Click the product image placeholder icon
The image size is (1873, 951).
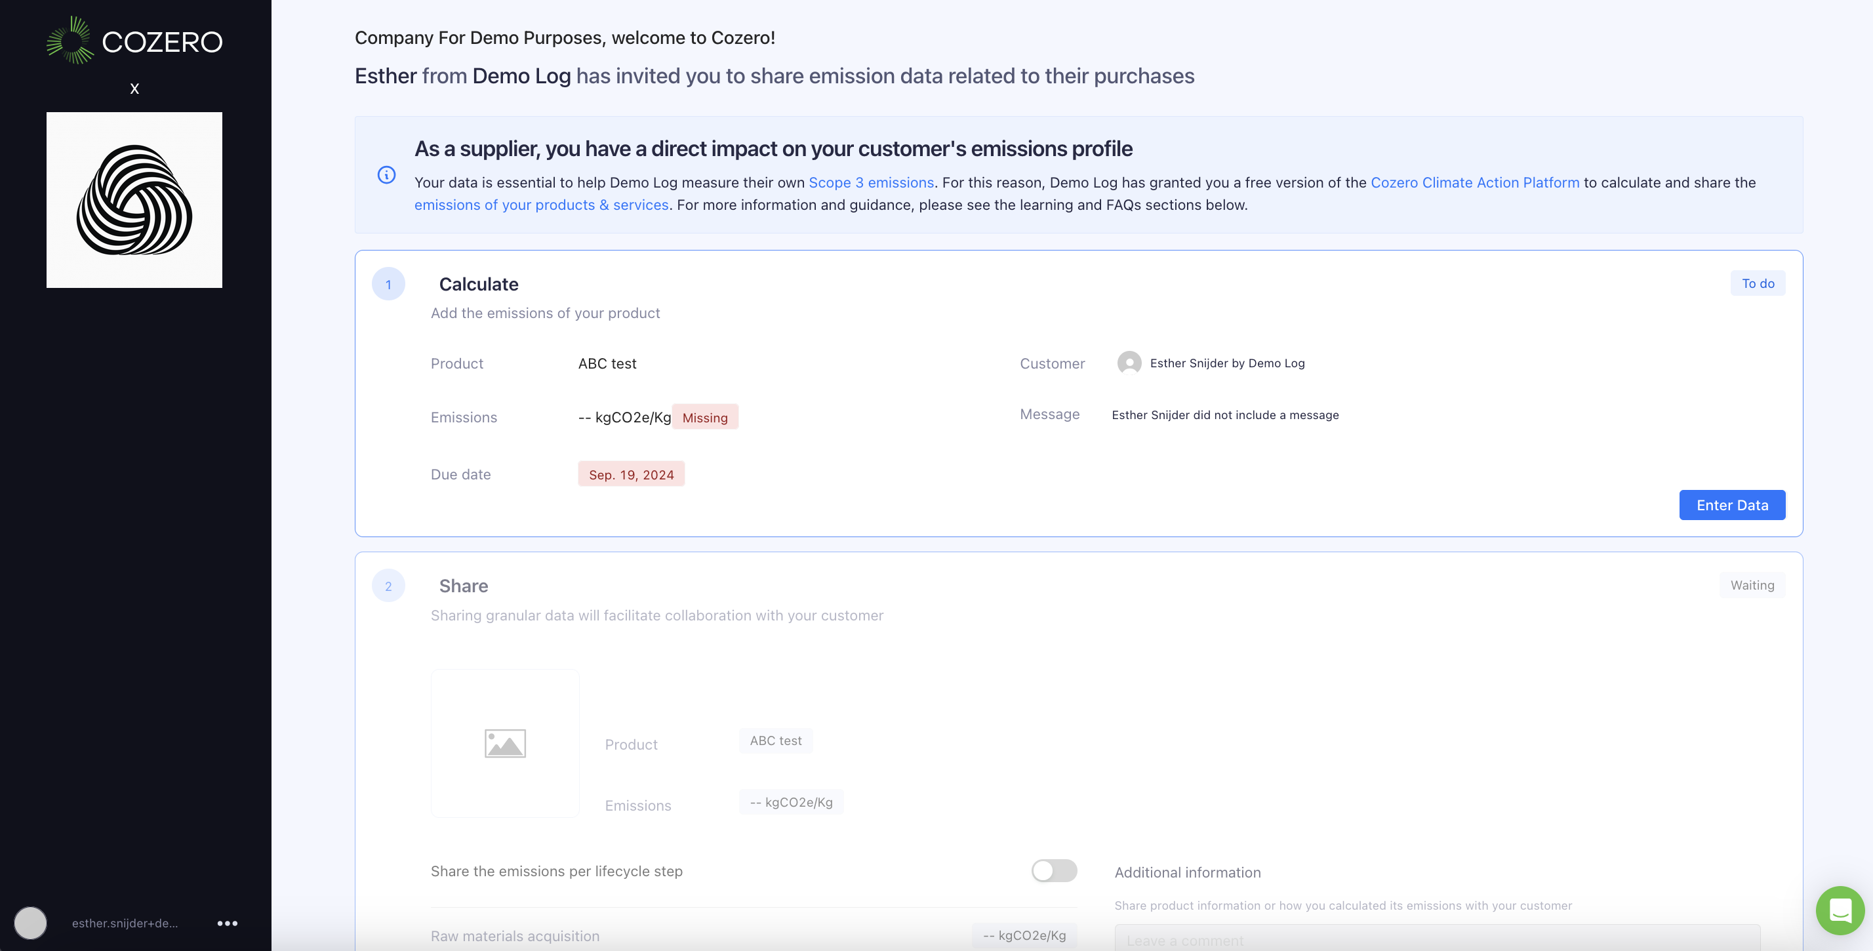coord(506,743)
